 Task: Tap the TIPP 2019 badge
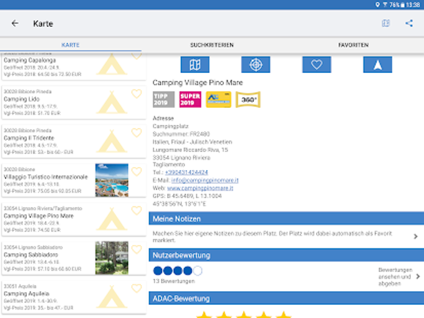tap(163, 100)
